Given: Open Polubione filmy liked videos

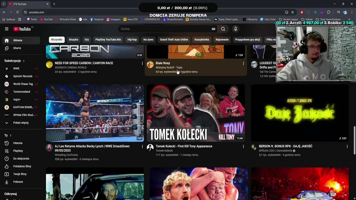Looking at the screenshot, I should coord(21,166).
